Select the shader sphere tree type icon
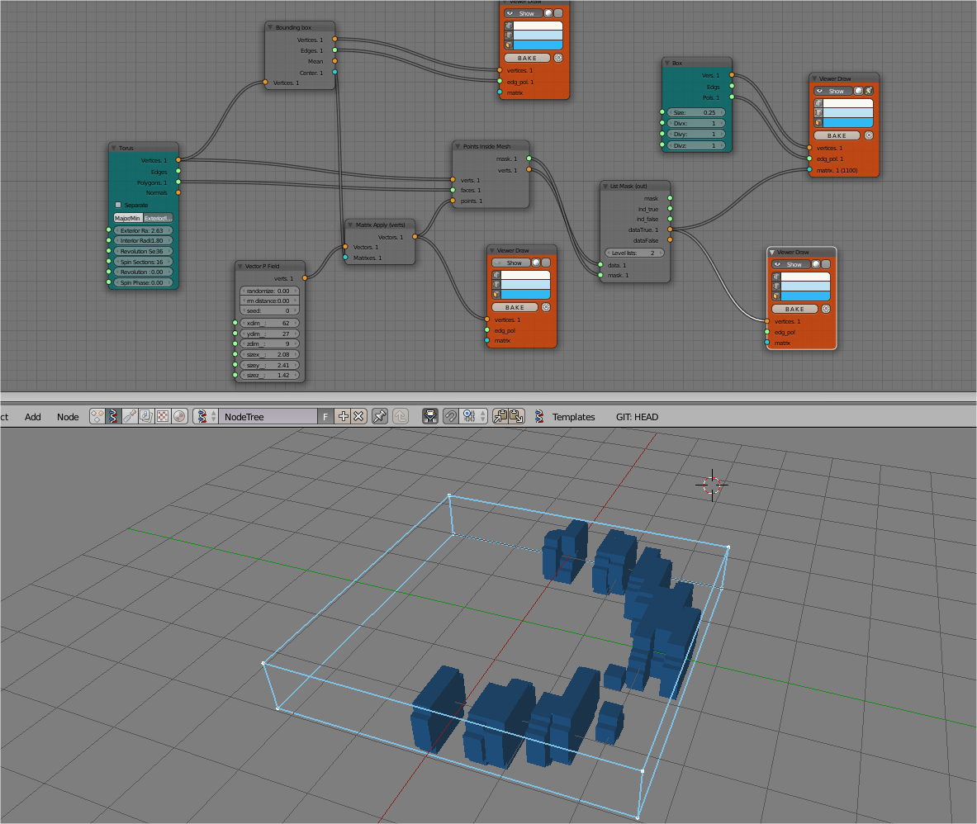The width and height of the screenshot is (977, 824). [x=179, y=416]
